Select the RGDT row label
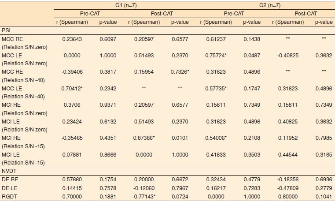Viewport: 335px width, 202px height. (10, 197)
